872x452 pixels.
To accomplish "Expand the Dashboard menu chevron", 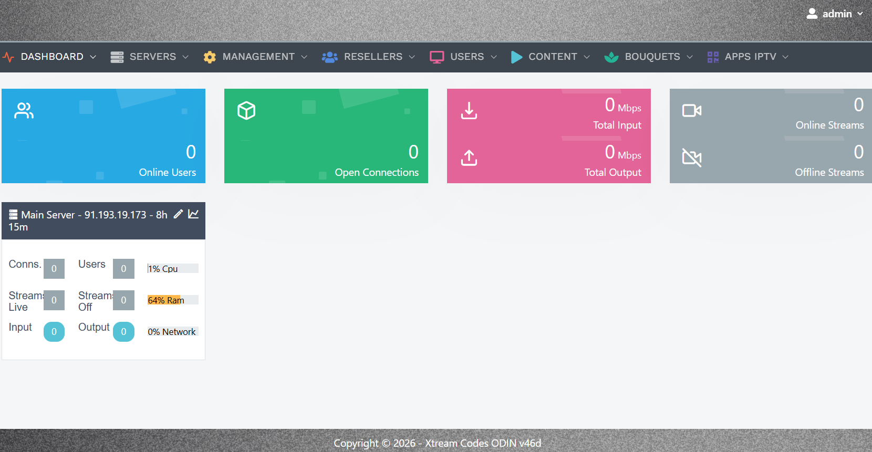I will pos(93,57).
